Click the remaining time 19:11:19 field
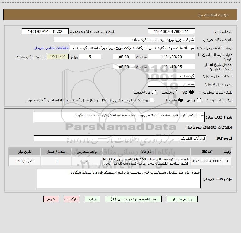Viewport: 241px width, 233px height. (x=58, y=57)
